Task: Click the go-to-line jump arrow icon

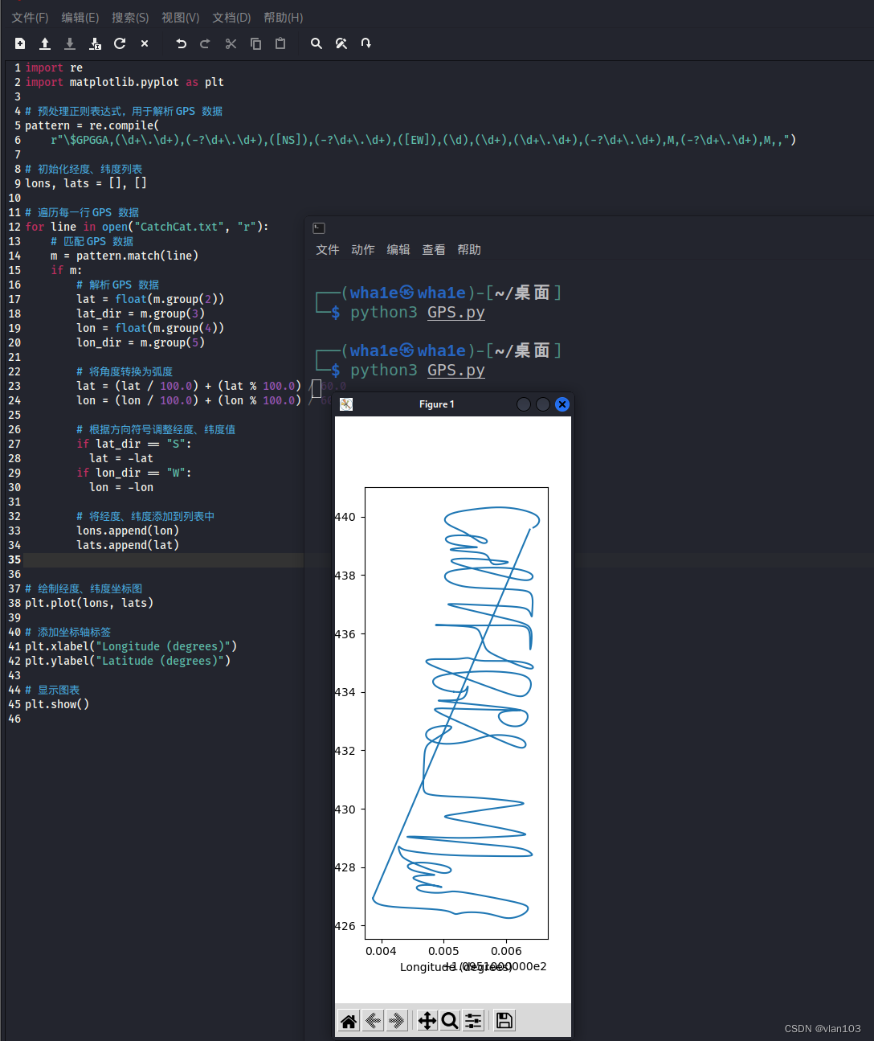Action: coord(366,43)
